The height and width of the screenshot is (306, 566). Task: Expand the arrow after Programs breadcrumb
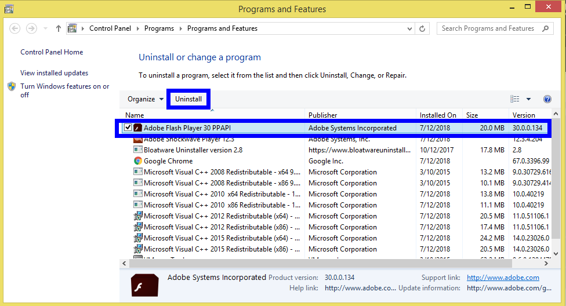coord(181,28)
